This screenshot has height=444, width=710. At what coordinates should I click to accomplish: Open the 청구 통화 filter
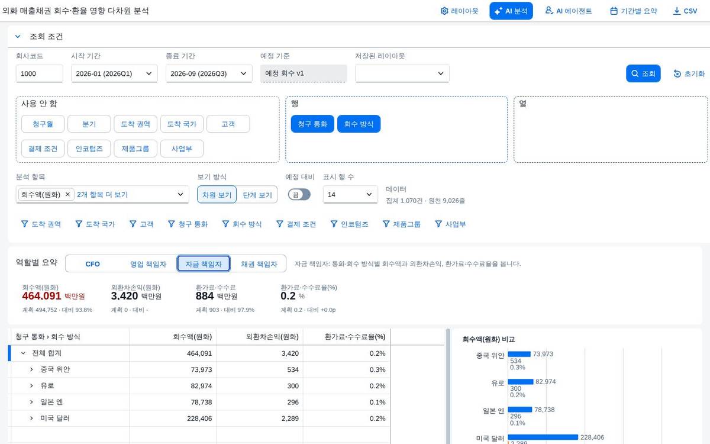[188, 224]
